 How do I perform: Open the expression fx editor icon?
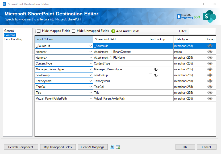pyautogui.click(x=112, y=147)
